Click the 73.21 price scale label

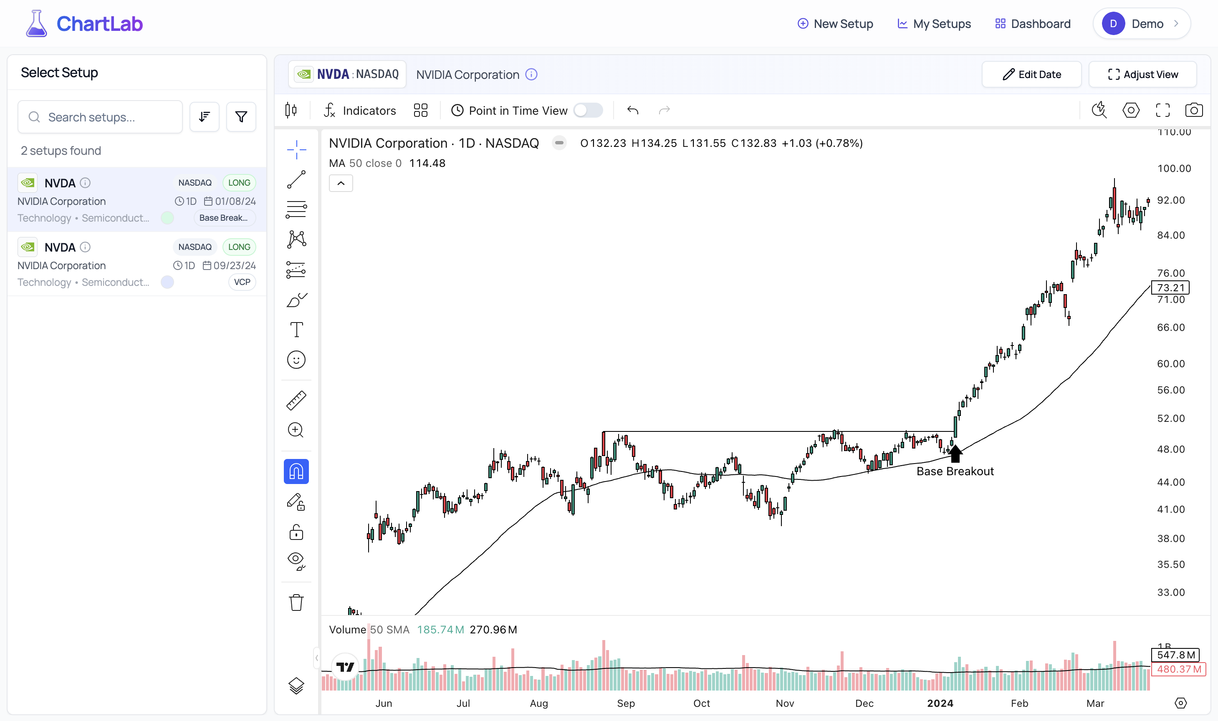[x=1170, y=287]
